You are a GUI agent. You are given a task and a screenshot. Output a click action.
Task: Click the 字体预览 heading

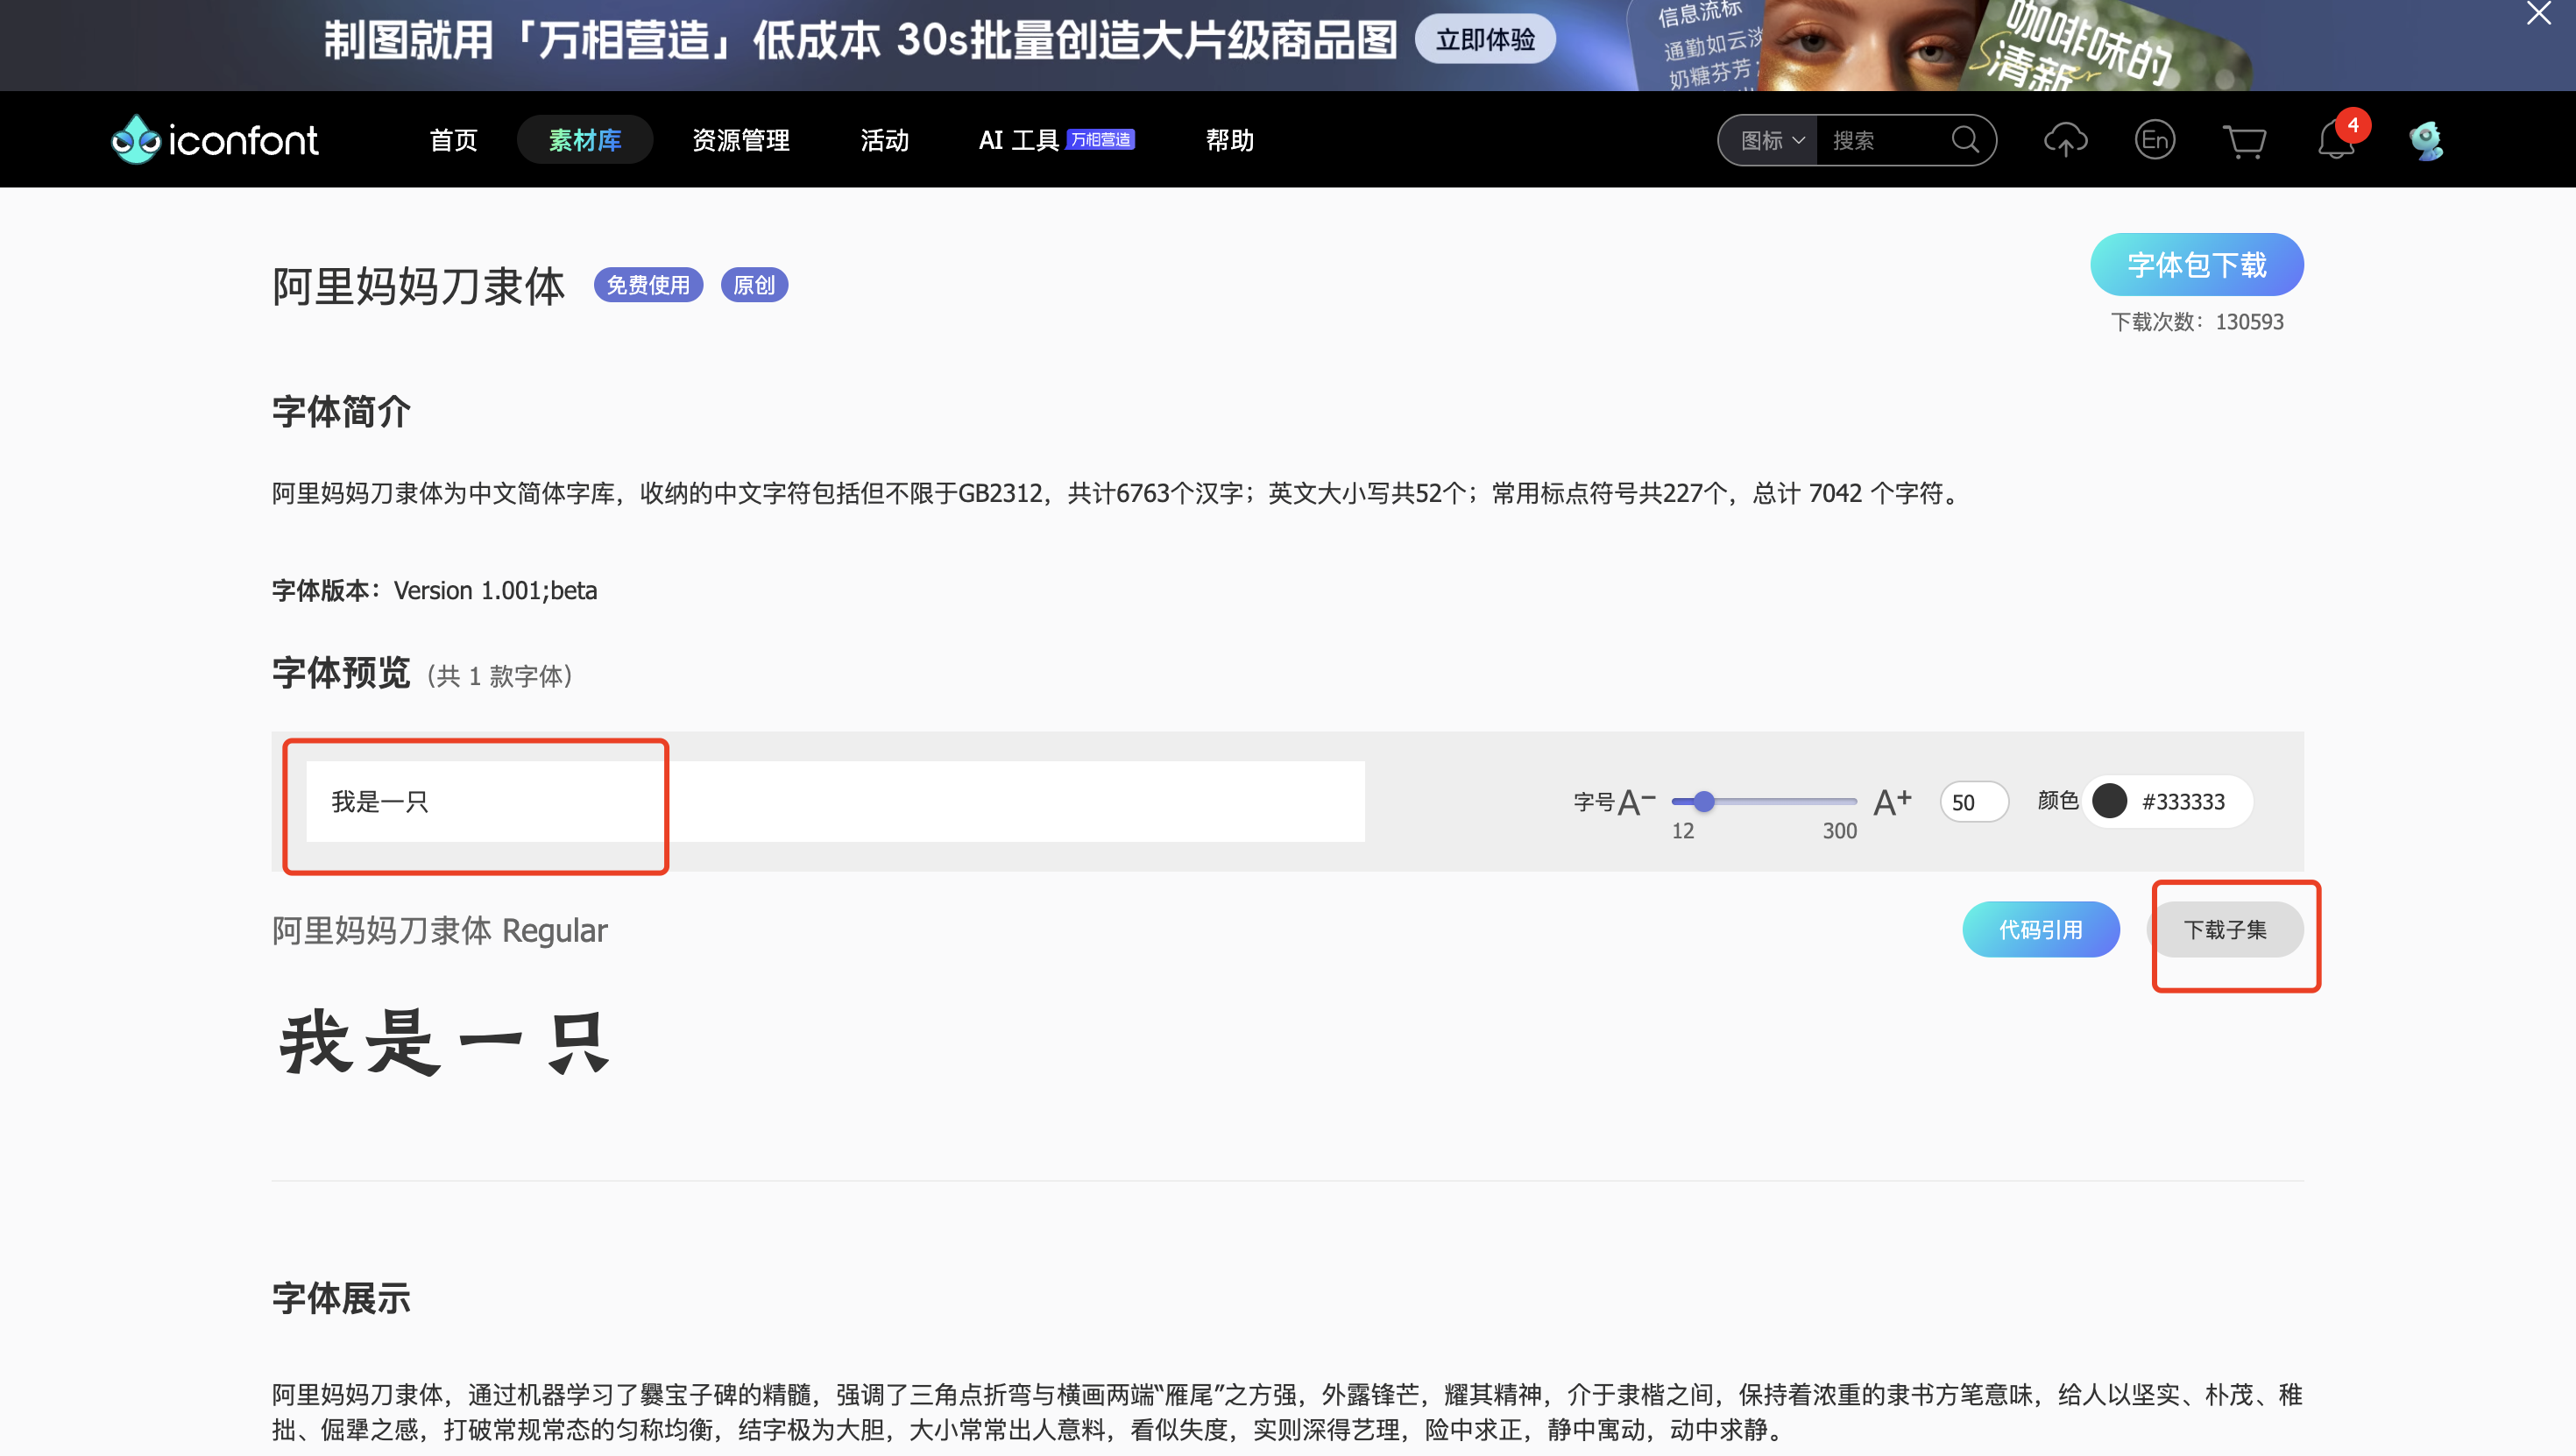341,673
